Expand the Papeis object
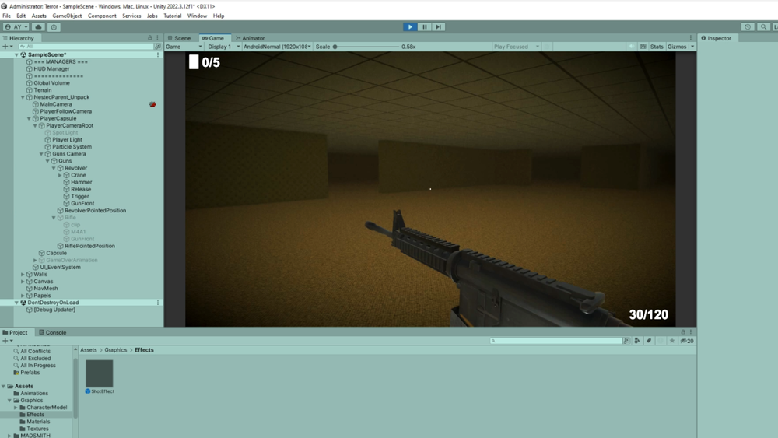778x438 pixels. pyautogui.click(x=23, y=296)
